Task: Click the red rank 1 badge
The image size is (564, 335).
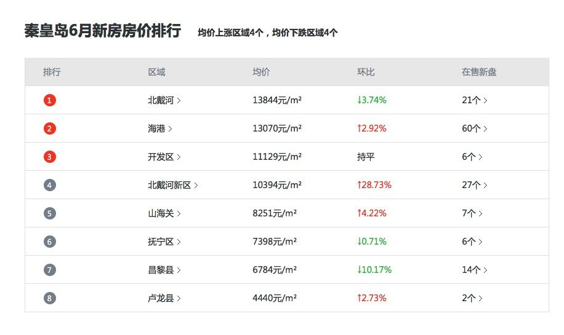Action: (x=50, y=100)
